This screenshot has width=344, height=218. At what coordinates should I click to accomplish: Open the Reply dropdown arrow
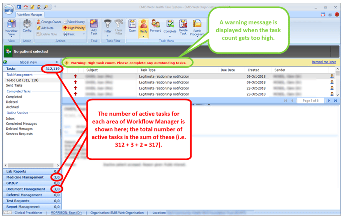coord(144,35)
